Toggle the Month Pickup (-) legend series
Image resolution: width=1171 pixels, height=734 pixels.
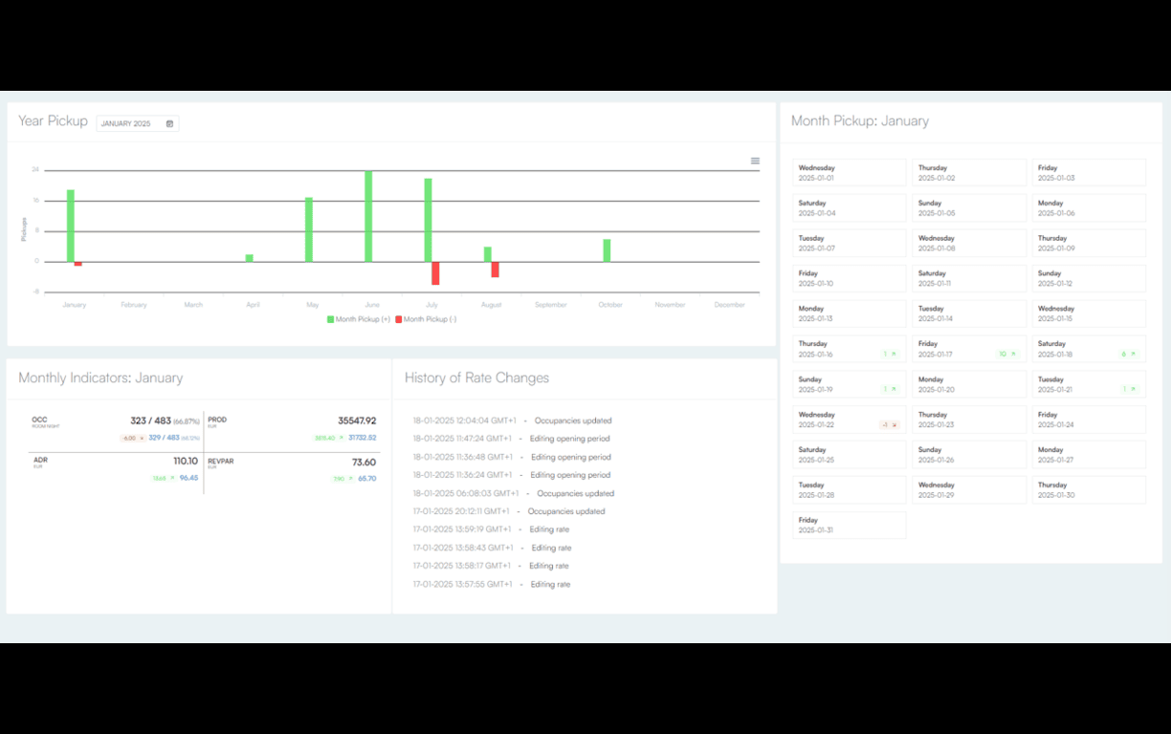click(426, 319)
